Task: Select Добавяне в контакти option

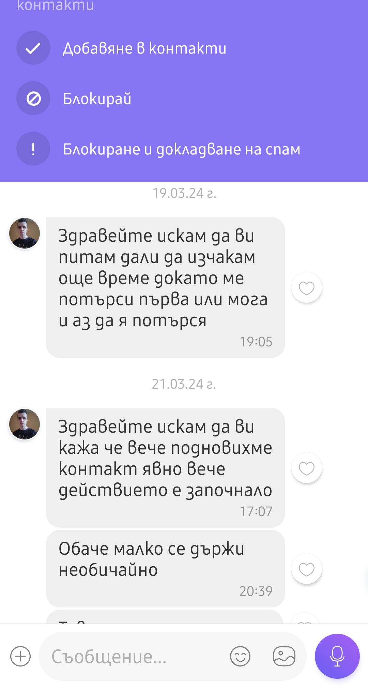Action: tap(144, 48)
